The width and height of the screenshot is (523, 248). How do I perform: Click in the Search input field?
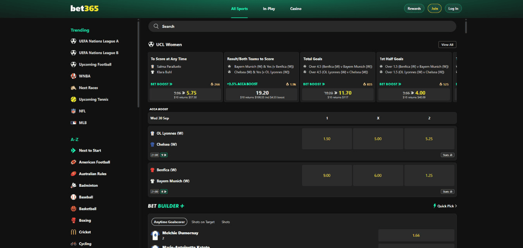tap(302, 26)
